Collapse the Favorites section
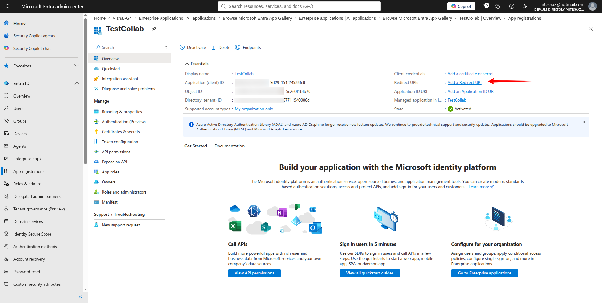Screen dimensions: 602x303 point(77,66)
